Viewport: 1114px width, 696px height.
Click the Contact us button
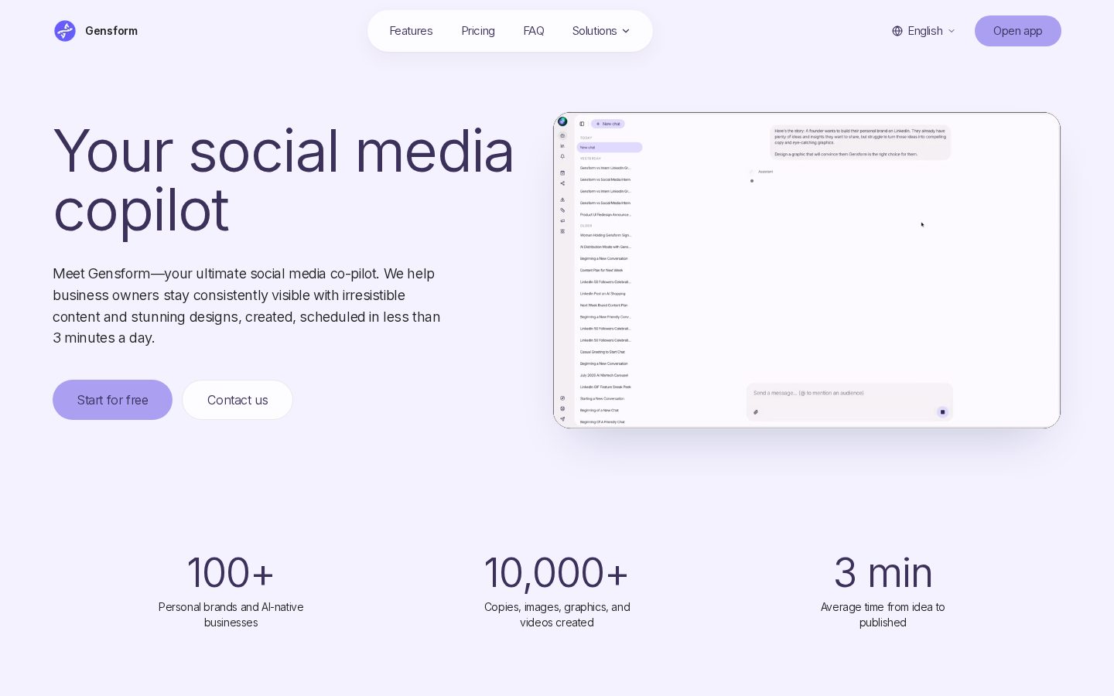click(237, 400)
